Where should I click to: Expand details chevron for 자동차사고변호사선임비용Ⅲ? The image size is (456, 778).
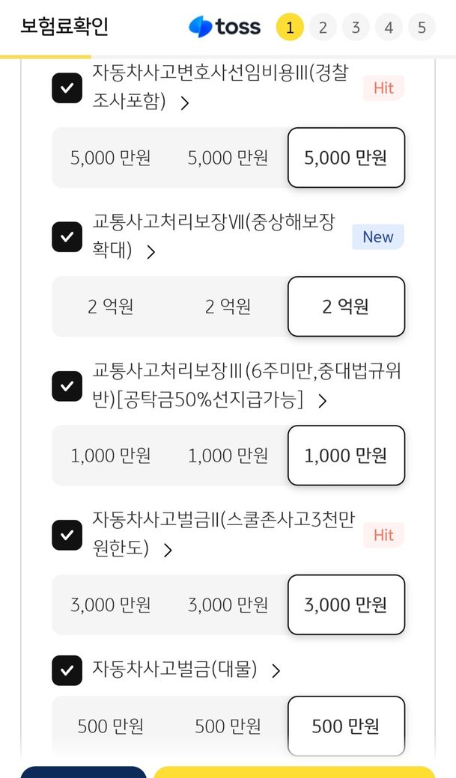(185, 103)
